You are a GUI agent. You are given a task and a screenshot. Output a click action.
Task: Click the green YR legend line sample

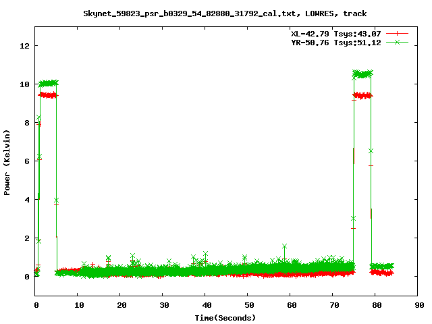tap(397, 42)
